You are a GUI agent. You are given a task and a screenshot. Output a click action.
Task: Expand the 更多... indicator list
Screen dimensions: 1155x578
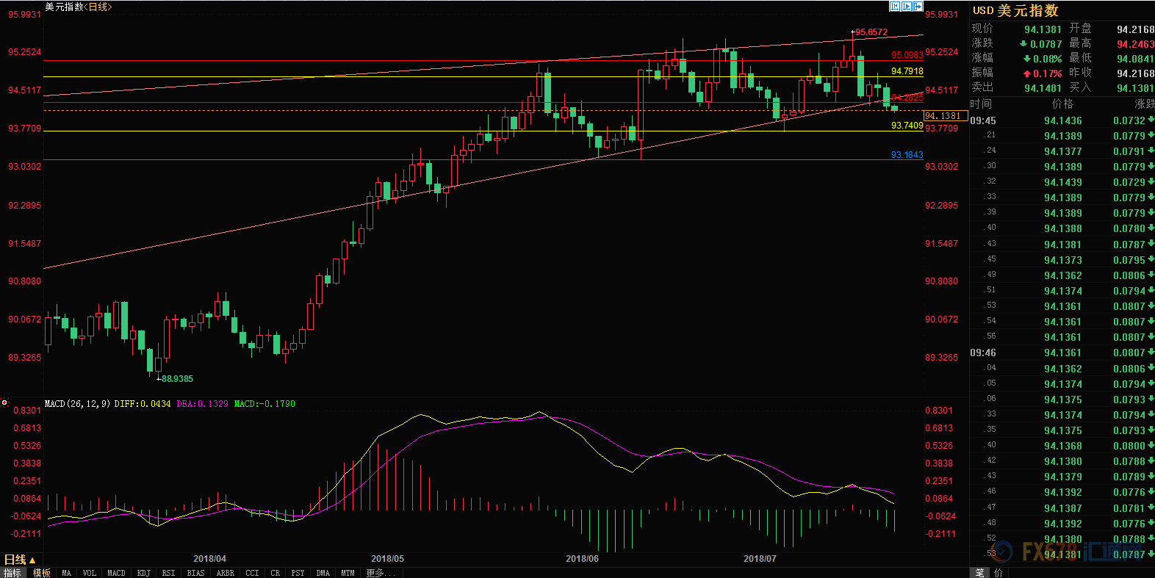click(x=380, y=573)
